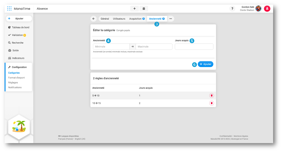Switch to the Acquisition tab

pos(135,19)
